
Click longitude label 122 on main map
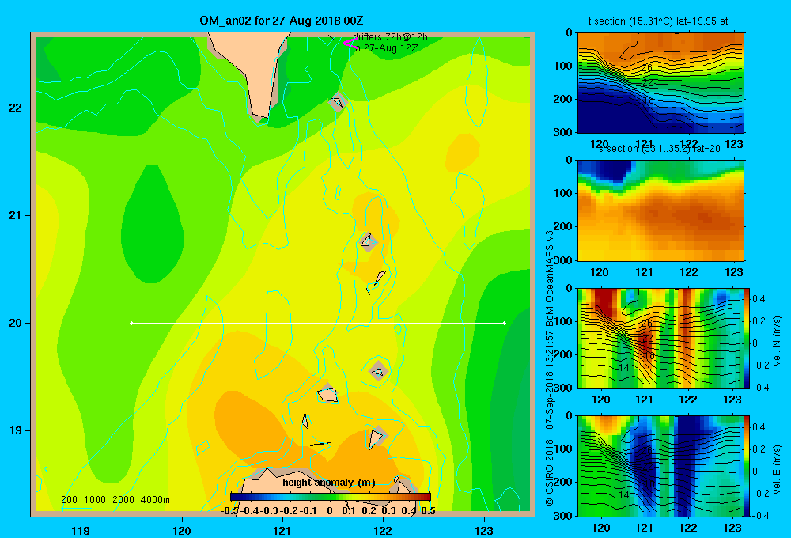(383, 530)
